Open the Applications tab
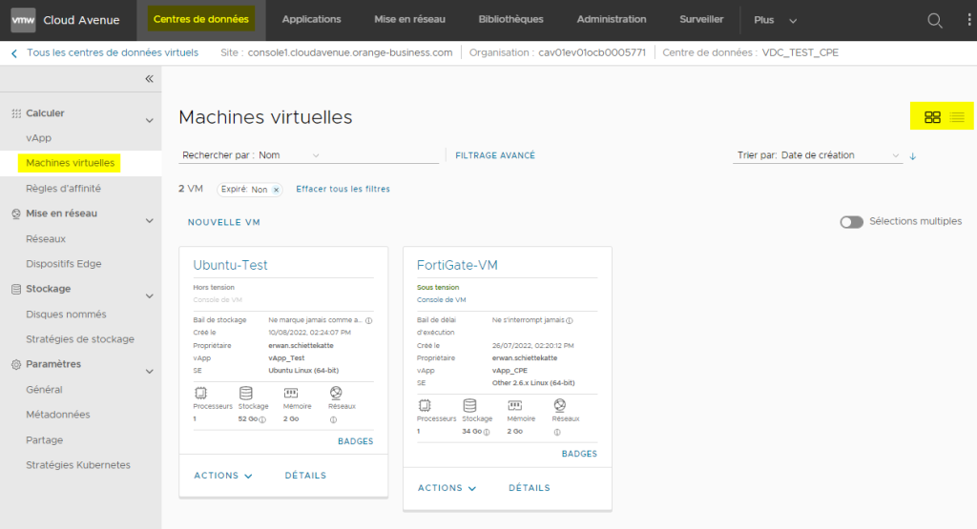This screenshot has height=529, width=977. coord(312,19)
